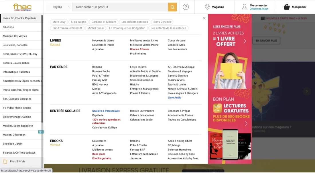The image size is (315, 173).
Task: Click the EN SAVOIR PLUS button
Action: click(266, 41)
